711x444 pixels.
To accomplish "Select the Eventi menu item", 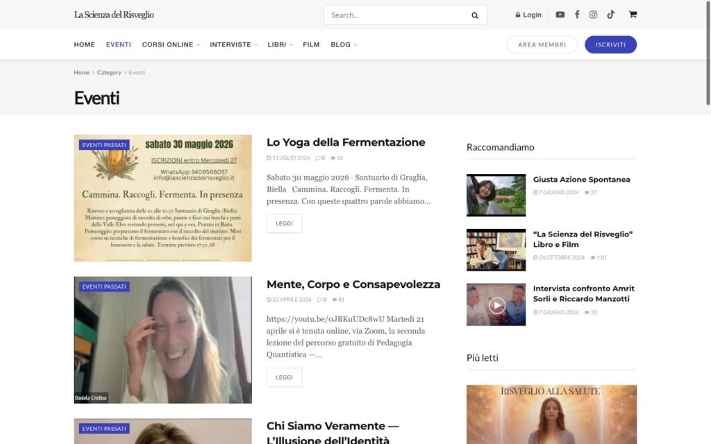I will (x=118, y=44).
